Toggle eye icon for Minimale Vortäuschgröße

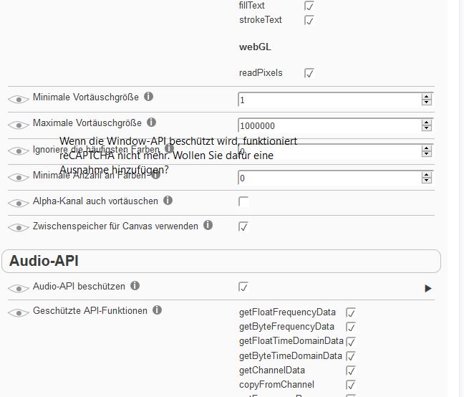(x=19, y=100)
